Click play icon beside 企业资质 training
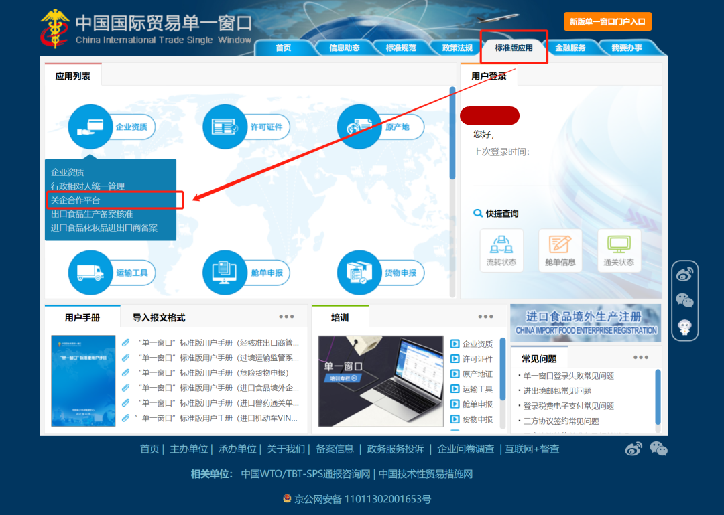Image resolution: width=724 pixels, height=515 pixels. 455,344
